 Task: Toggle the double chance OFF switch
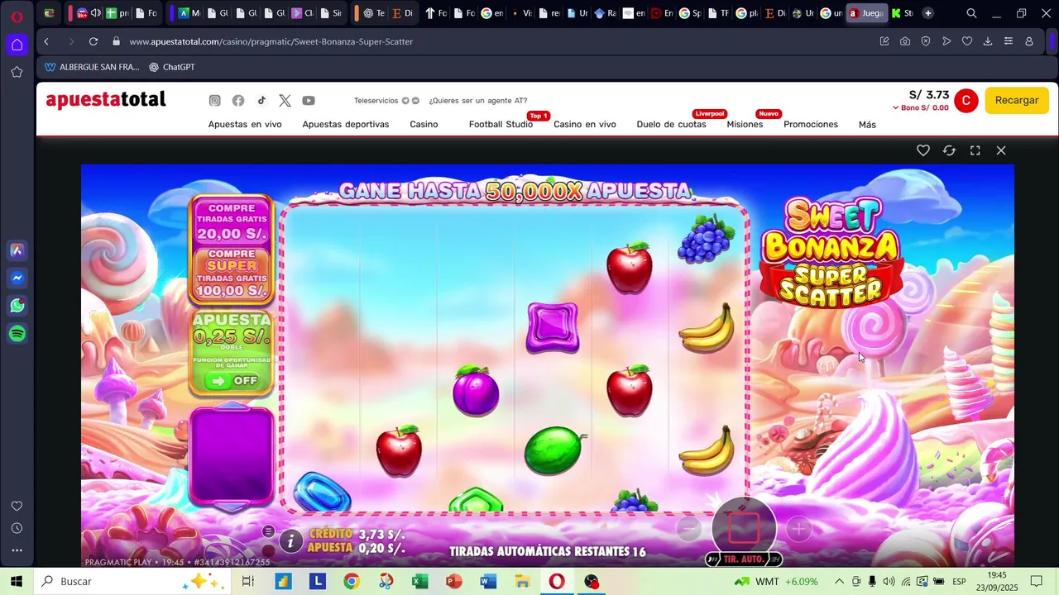coord(232,381)
